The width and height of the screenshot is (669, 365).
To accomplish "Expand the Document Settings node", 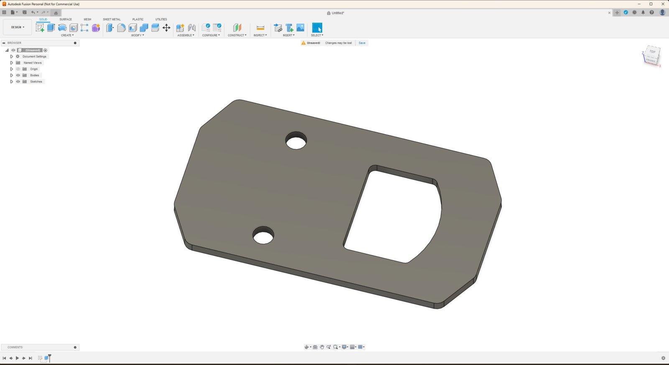I will point(11,56).
